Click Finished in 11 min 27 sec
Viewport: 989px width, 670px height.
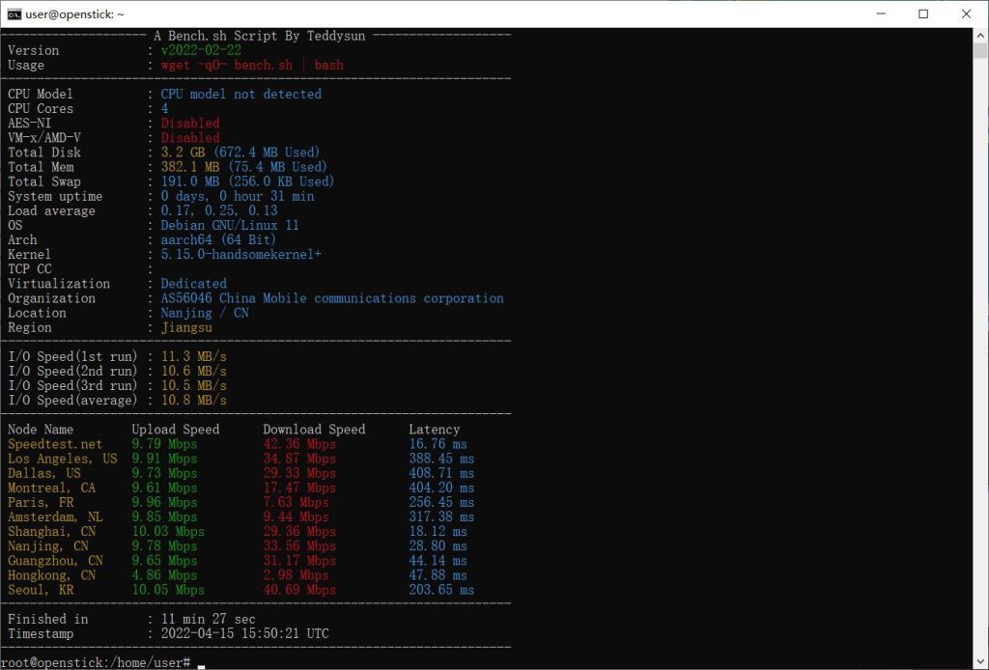point(209,619)
